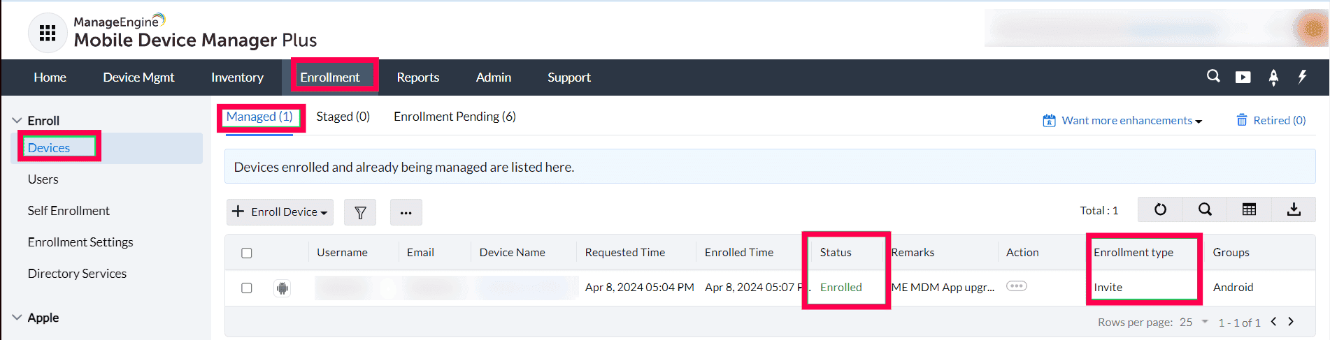The width and height of the screenshot is (1330, 340).
Task: Sort by the Requested Time column header
Action: (624, 252)
